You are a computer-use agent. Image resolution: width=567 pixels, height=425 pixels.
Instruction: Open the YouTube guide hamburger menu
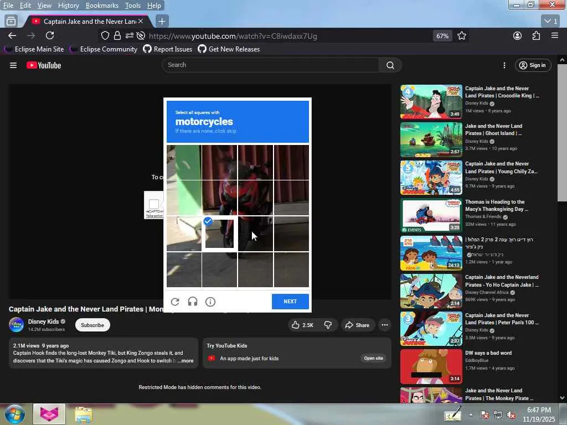[x=13, y=65]
